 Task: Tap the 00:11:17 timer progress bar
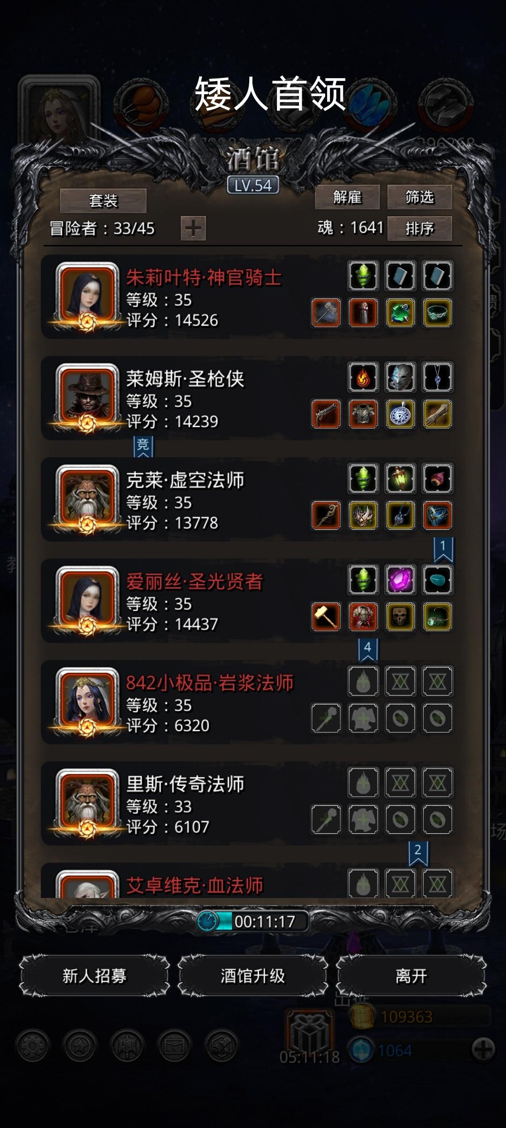click(x=253, y=921)
